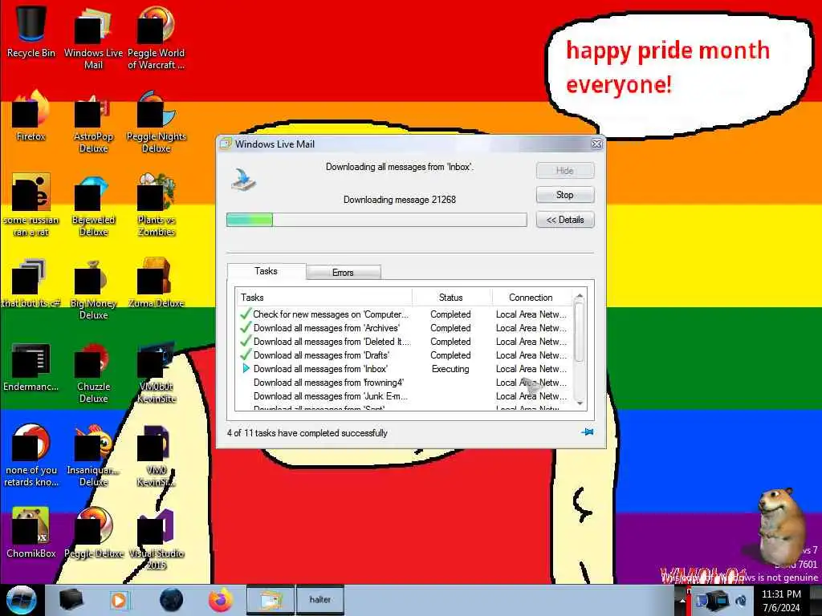
Task: Click the dark globe taskbar icon
Action: [x=171, y=600]
